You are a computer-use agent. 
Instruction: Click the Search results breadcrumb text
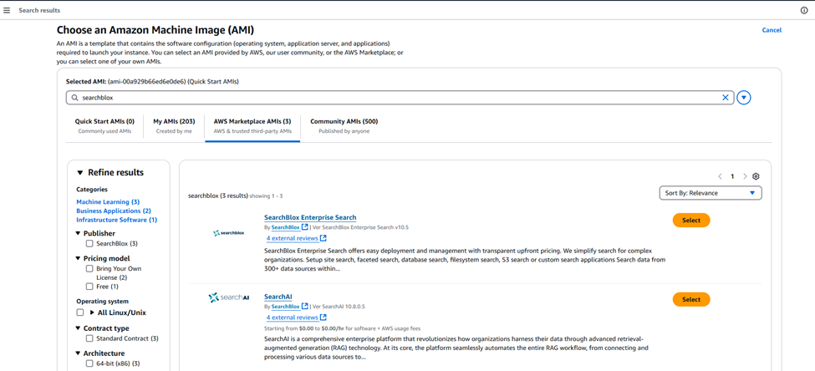tap(39, 10)
